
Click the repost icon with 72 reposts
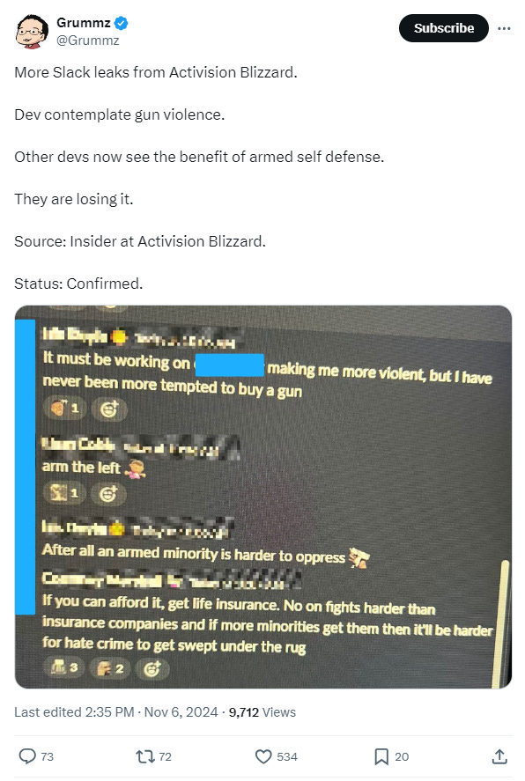(145, 756)
